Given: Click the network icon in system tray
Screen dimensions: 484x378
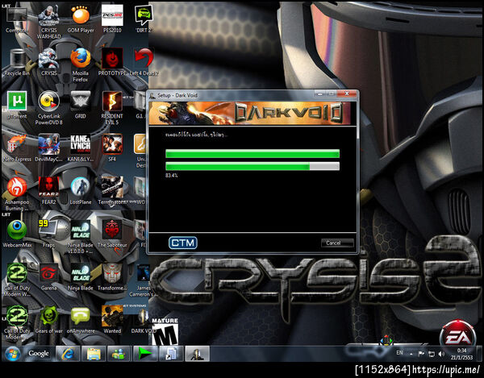Looking at the screenshot, I should pos(432,354).
